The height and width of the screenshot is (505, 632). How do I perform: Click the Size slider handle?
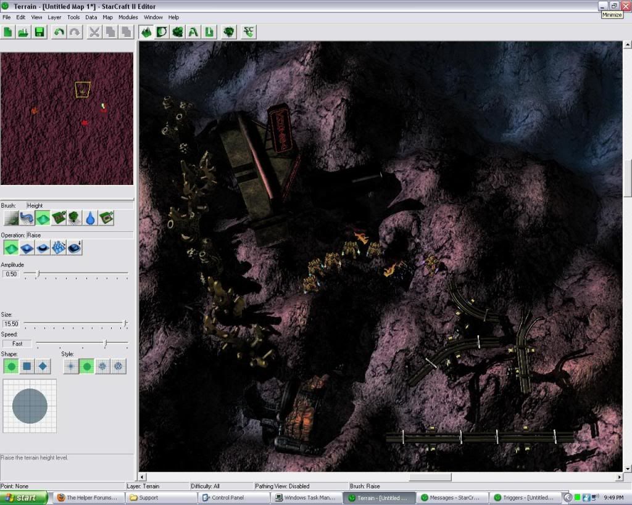(126, 323)
